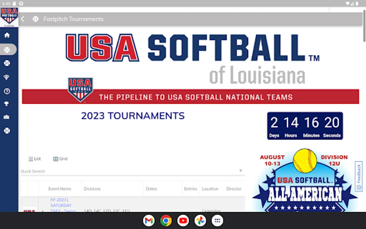The height and width of the screenshot is (229, 366).
Task: Sort by Location column header
Action: (x=210, y=189)
